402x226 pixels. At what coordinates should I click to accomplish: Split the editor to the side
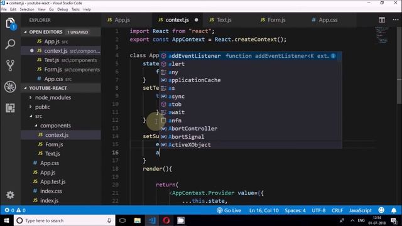(x=382, y=20)
